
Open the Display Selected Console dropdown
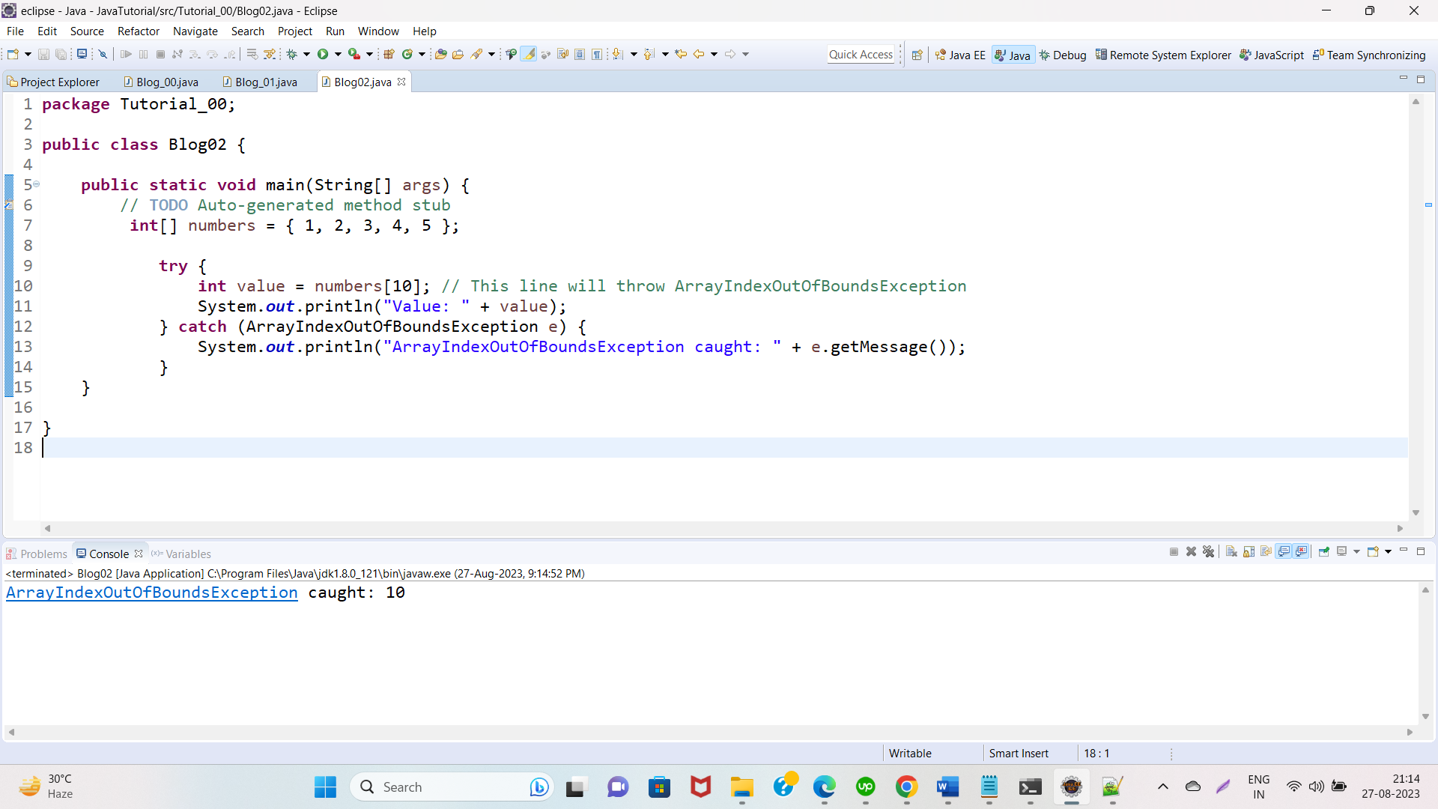pos(1356,551)
